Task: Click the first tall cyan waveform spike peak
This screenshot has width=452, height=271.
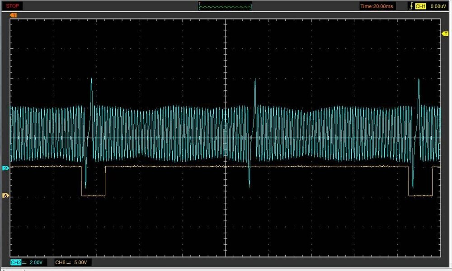Action: coord(92,79)
